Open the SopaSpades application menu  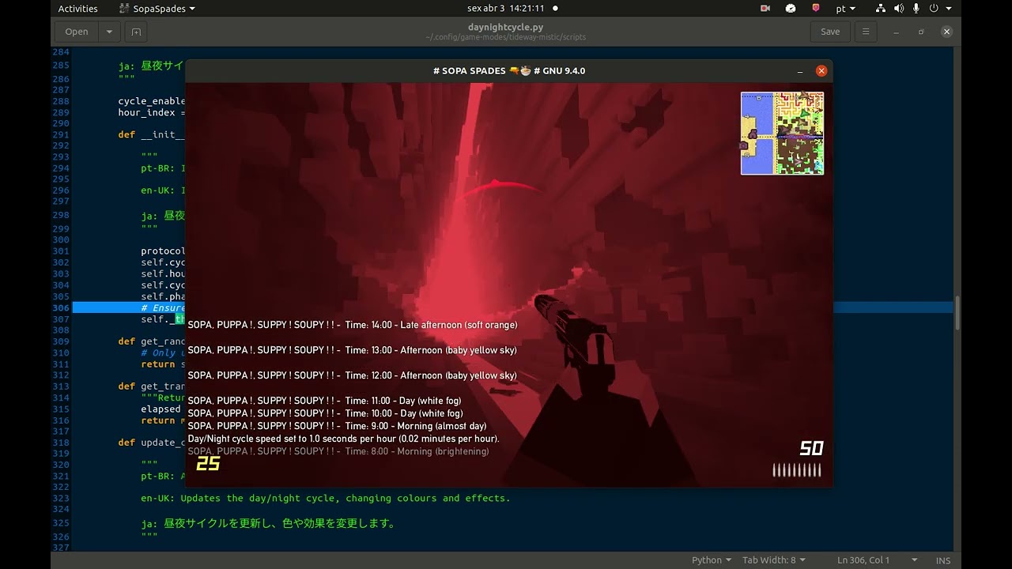pyautogui.click(x=157, y=9)
